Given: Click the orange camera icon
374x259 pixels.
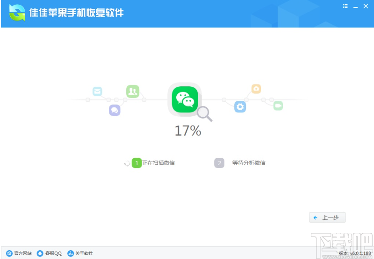Looking at the screenshot, I should pos(256,89).
